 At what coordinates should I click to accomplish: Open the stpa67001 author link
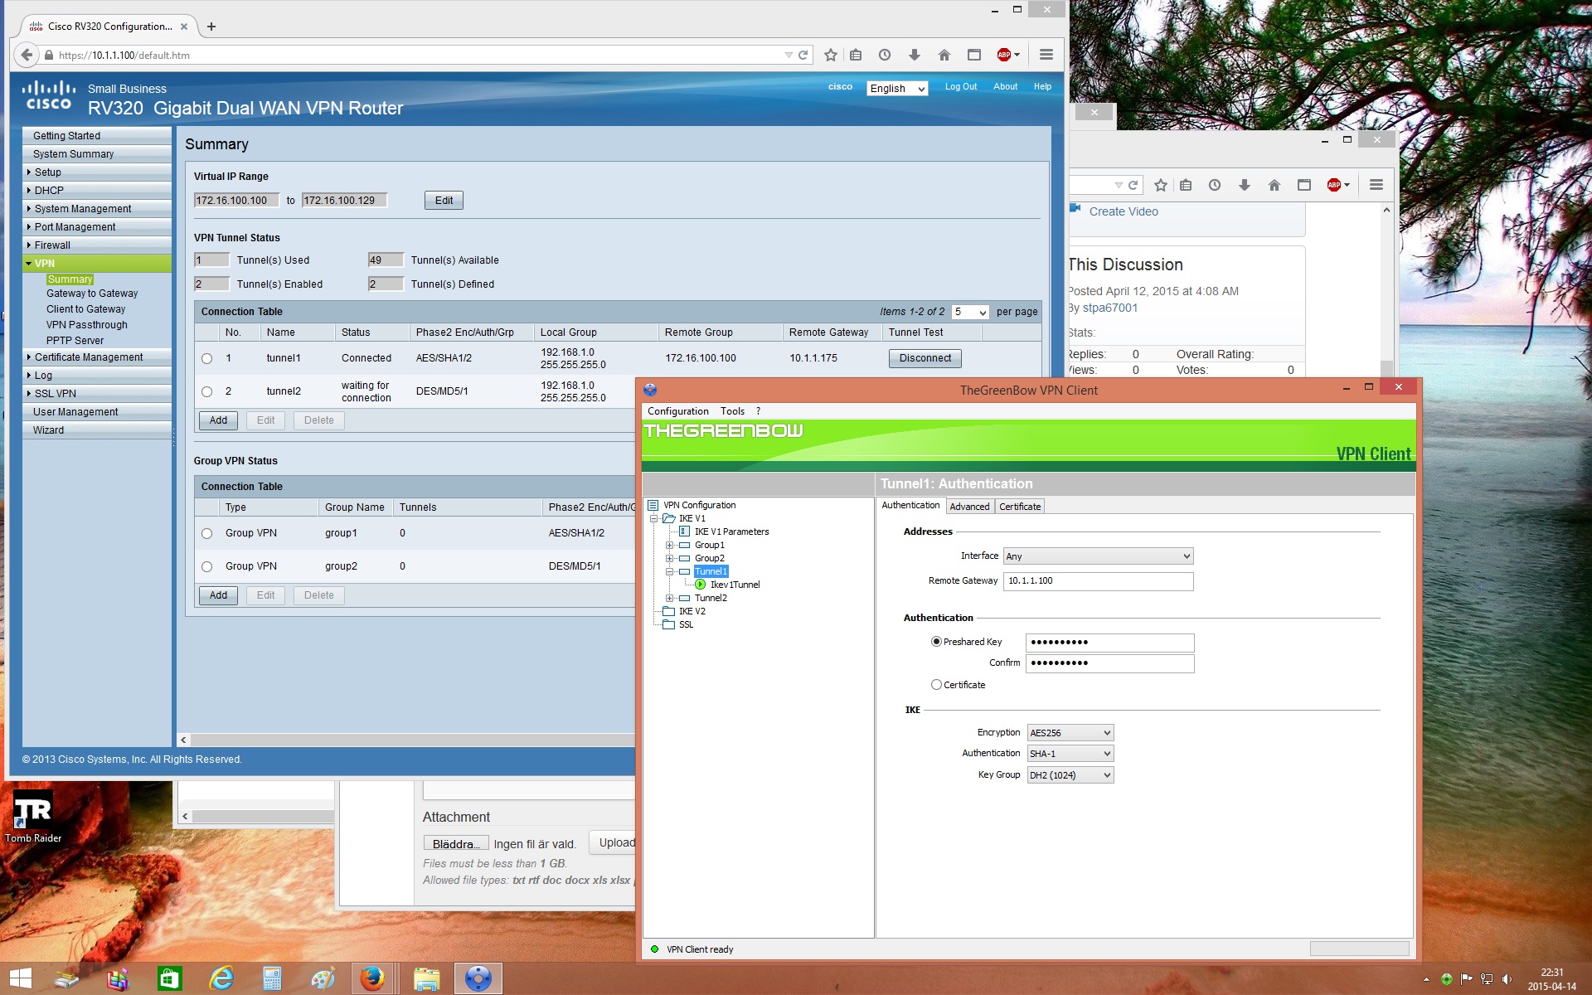click(x=1109, y=308)
